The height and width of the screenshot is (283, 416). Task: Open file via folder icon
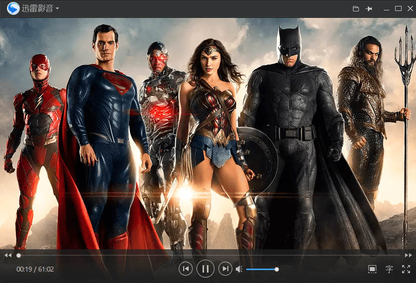pyautogui.click(x=355, y=9)
